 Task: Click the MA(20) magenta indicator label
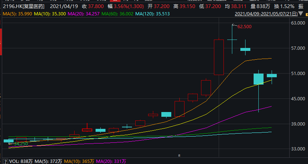[84, 14]
